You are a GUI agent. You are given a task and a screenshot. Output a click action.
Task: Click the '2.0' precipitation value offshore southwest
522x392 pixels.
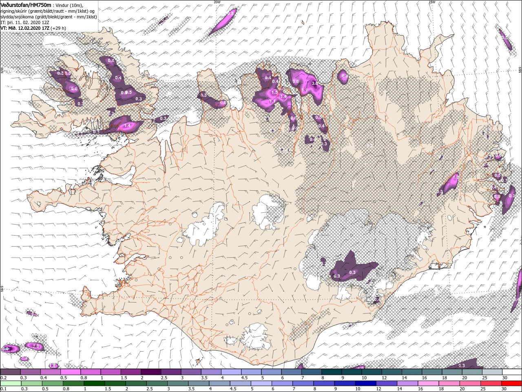36,346
